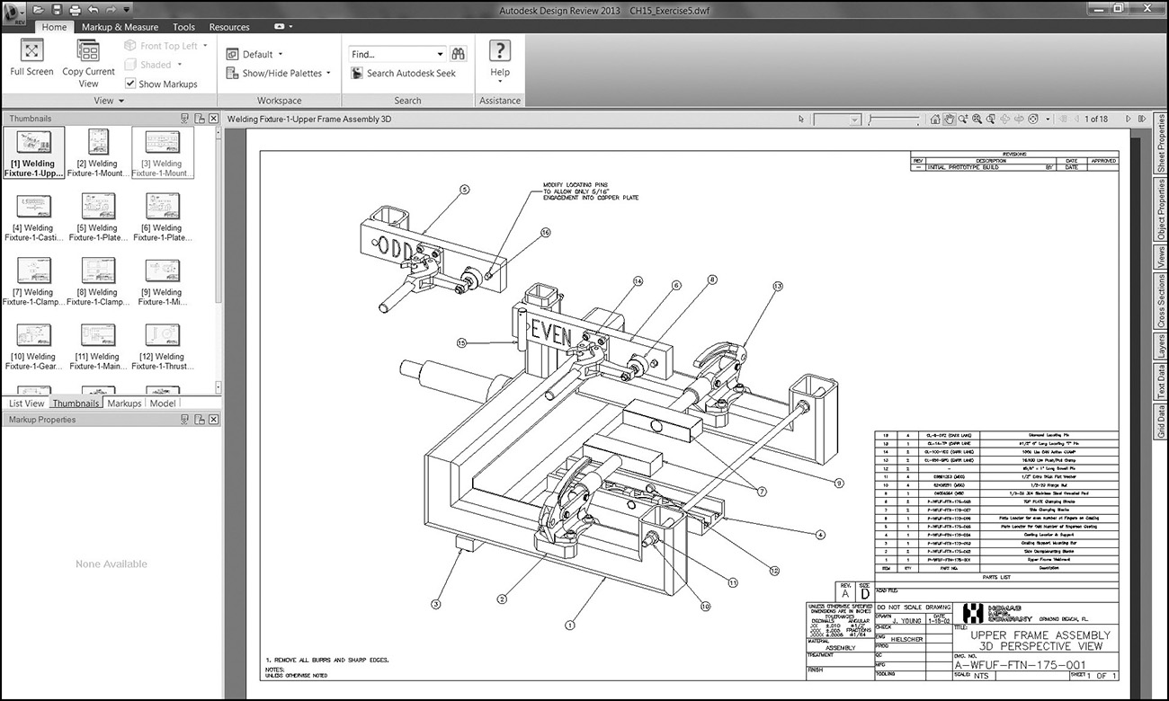Open the Help button
Image resolution: width=1169 pixels, height=701 pixels.
point(500,59)
